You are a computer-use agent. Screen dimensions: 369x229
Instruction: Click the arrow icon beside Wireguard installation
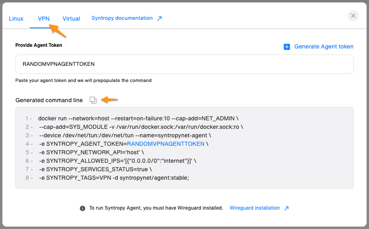tap(286, 208)
